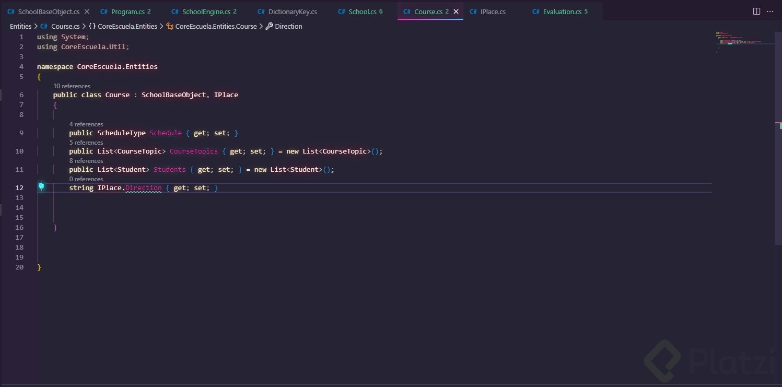Viewport: 782px width, 387px height.
Task: Click line number 20 in gutter
Action: click(19, 267)
